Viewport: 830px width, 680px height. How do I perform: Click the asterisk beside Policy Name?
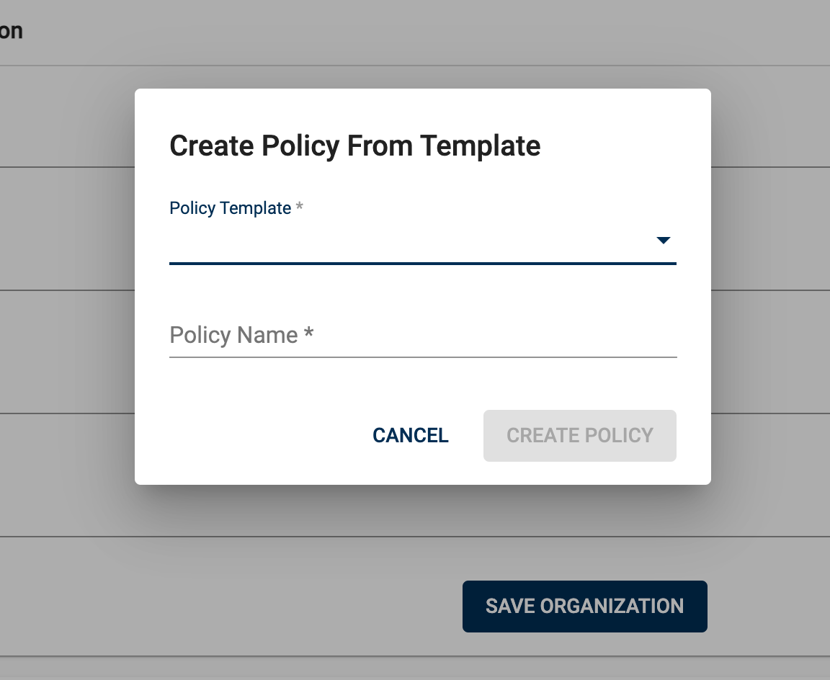pos(308,335)
